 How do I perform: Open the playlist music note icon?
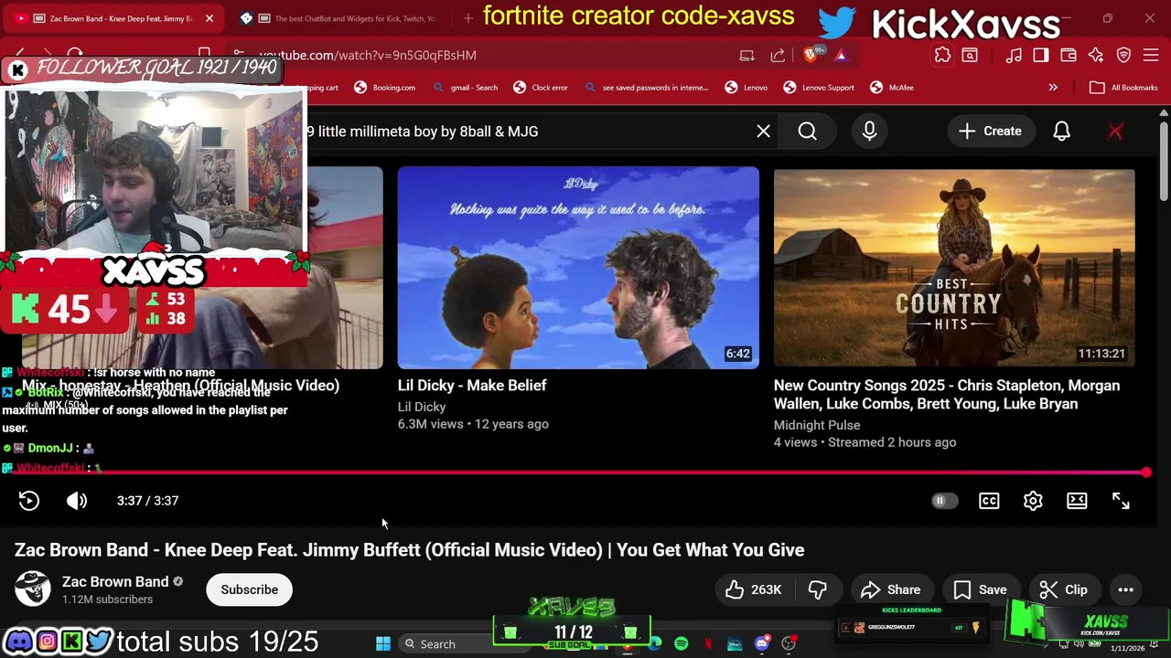[1014, 56]
